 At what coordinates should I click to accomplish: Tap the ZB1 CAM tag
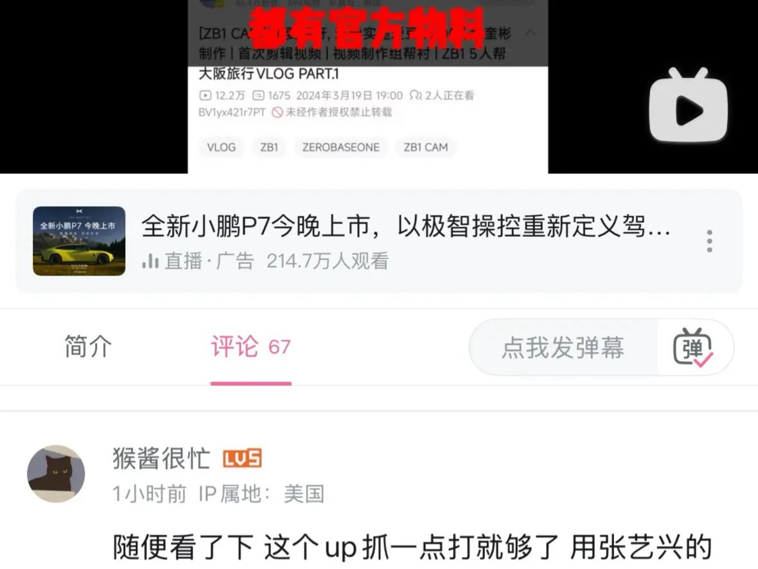pos(426,148)
